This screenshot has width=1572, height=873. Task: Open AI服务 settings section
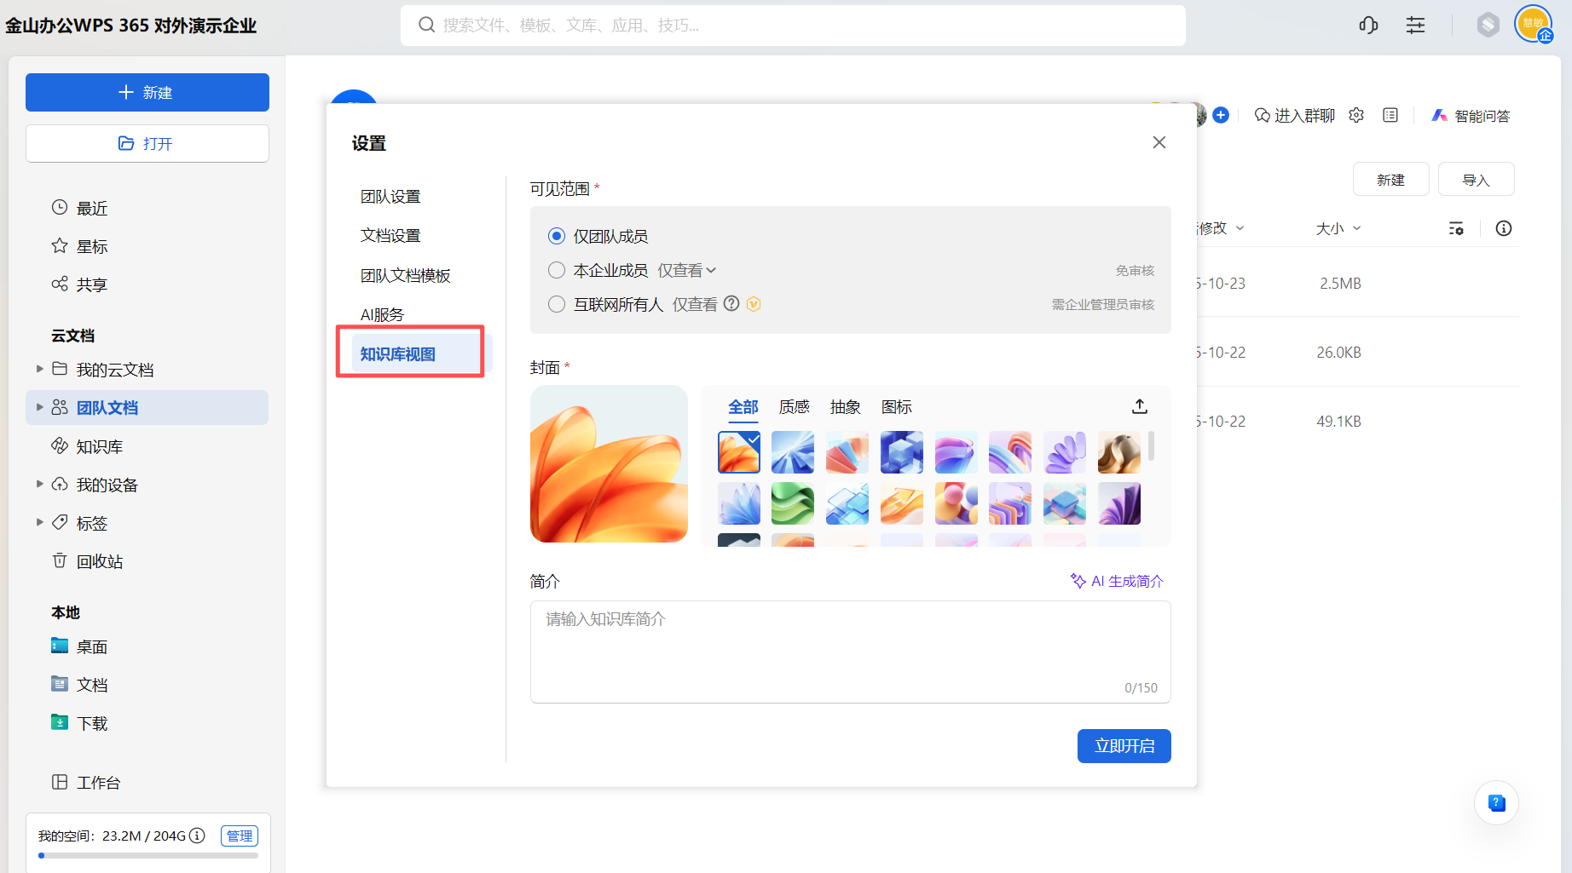click(382, 315)
